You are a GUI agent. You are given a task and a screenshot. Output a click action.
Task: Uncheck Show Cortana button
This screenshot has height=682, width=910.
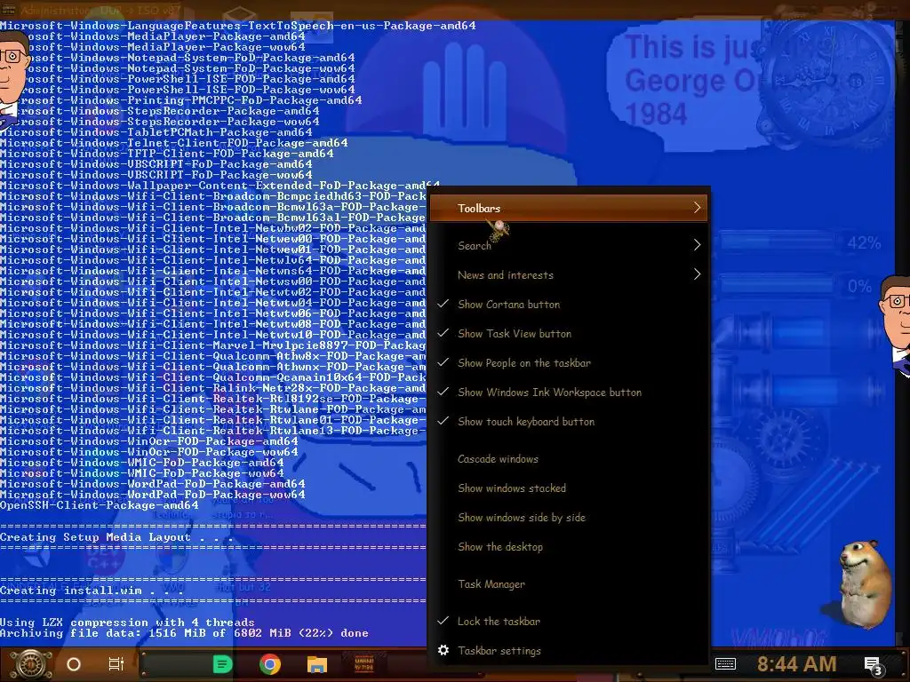point(569,305)
